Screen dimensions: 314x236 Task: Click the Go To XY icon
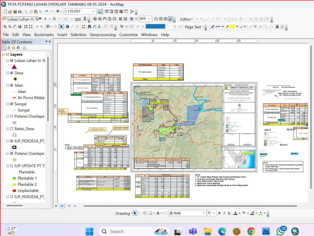click(x=99, y=26)
